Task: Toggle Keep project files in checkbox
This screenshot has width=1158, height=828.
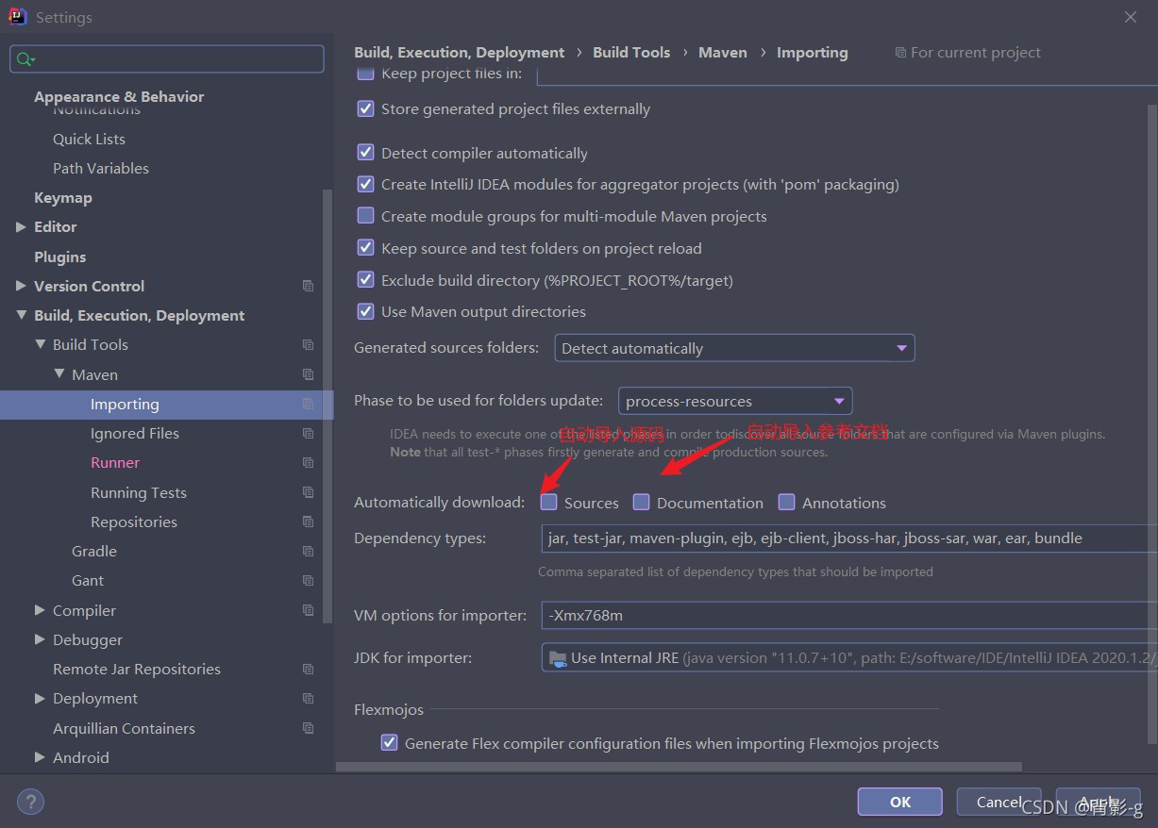Action: pos(365,74)
